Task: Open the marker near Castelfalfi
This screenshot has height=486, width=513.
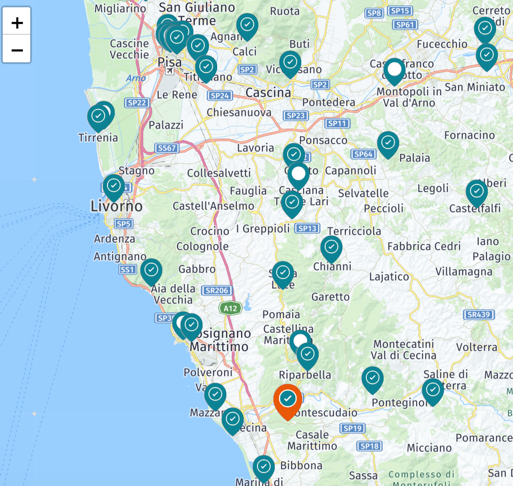Action: pyautogui.click(x=476, y=192)
